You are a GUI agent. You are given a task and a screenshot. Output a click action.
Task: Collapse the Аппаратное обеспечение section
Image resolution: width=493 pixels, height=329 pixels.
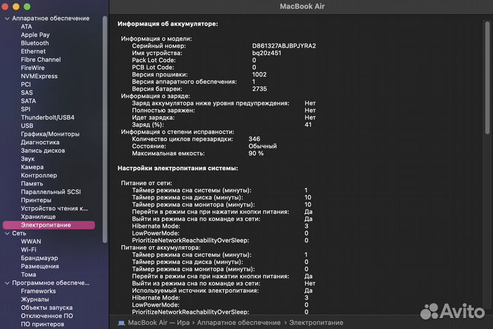click(7, 18)
